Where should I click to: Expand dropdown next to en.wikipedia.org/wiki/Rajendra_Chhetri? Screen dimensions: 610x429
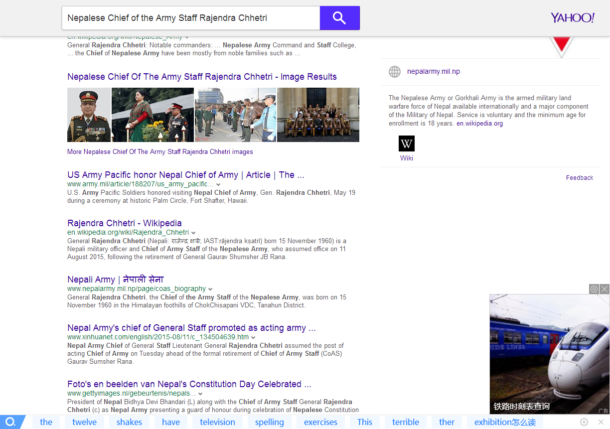(x=193, y=233)
